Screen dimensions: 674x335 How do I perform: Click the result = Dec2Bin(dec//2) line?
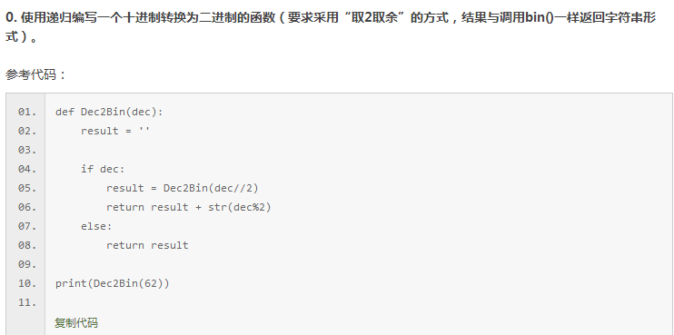pos(183,188)
